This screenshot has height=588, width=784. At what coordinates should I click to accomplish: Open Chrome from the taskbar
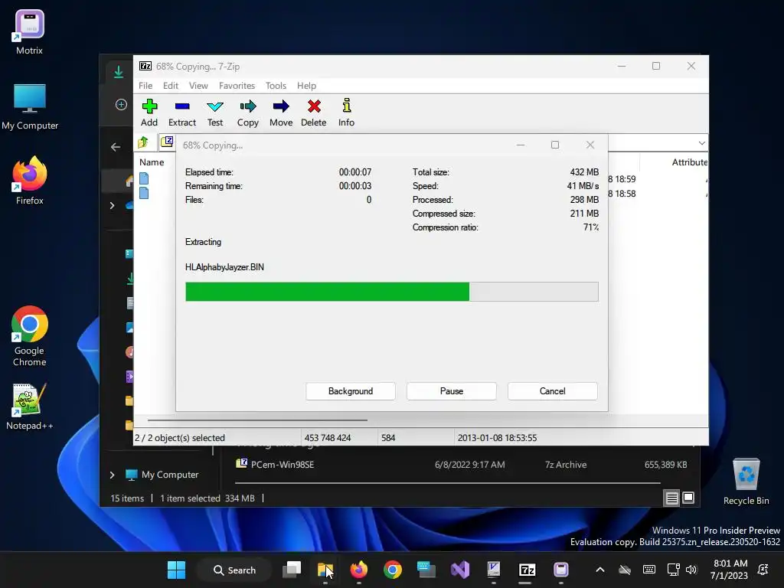(x=393, y=570)
